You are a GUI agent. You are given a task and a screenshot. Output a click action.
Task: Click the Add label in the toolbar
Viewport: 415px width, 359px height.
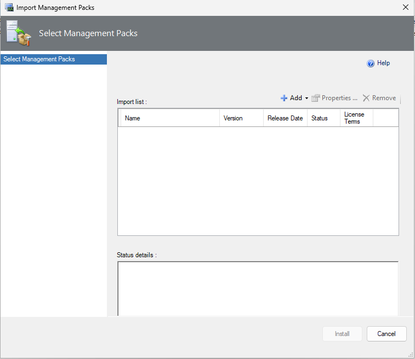296,98
